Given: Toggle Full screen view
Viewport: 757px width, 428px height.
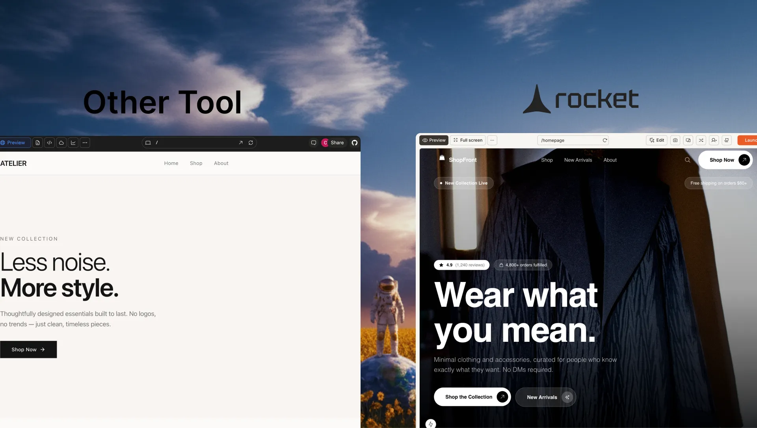Looking at the screenshot, I should 468,140.
